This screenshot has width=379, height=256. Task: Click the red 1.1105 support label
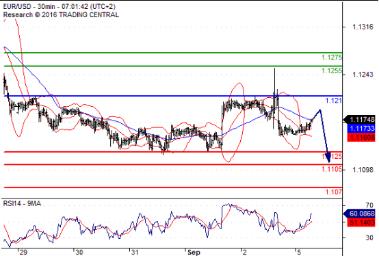click(332, 169)
